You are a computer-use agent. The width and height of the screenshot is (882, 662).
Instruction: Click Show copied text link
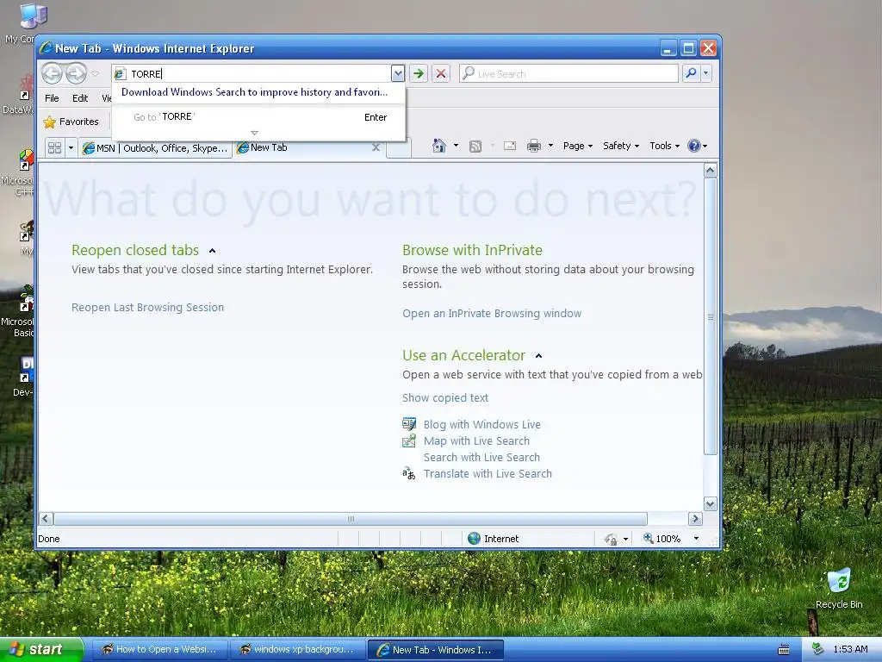tap(445, 398)
